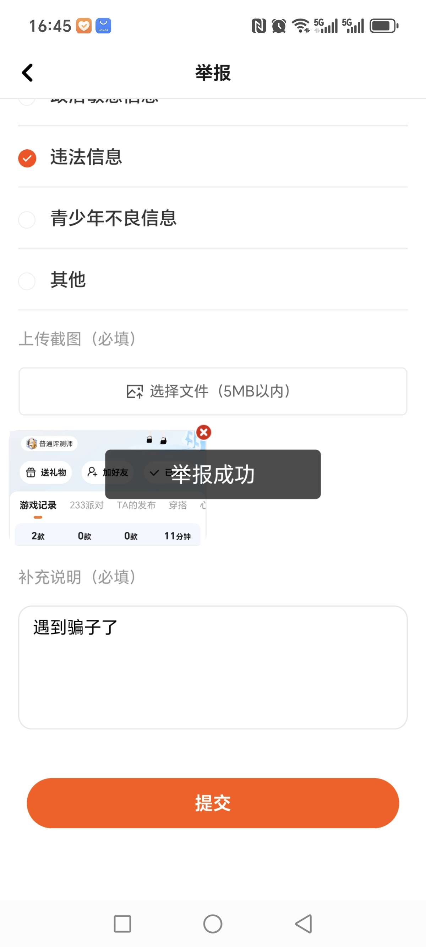Tap the image upload icon
This screenshot has height=947, width=426.
pos(135,391)
